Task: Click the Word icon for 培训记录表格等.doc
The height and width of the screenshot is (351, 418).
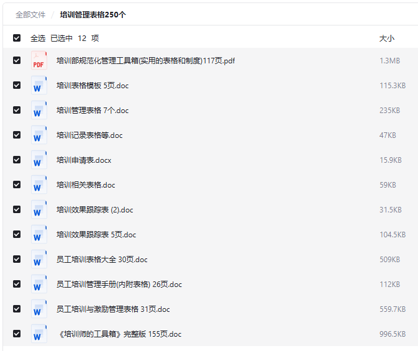Action: 39,135
